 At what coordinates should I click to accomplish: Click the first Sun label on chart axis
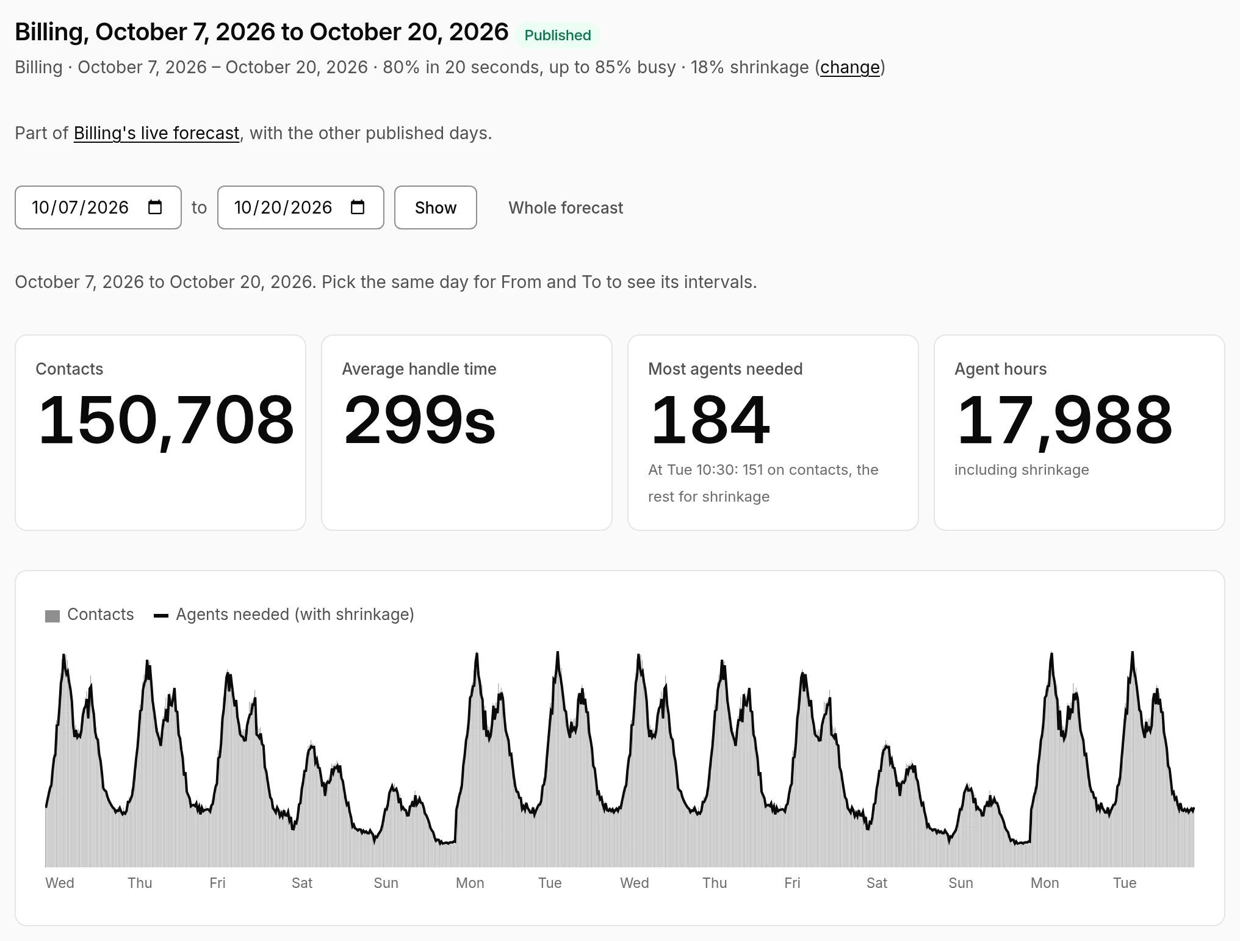coord(386,883)
